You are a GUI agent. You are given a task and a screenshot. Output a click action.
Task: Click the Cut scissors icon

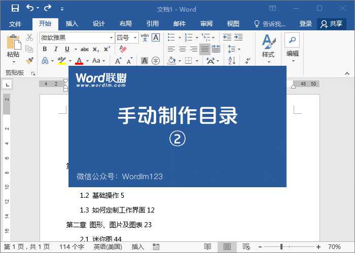[x=29, y=37]
